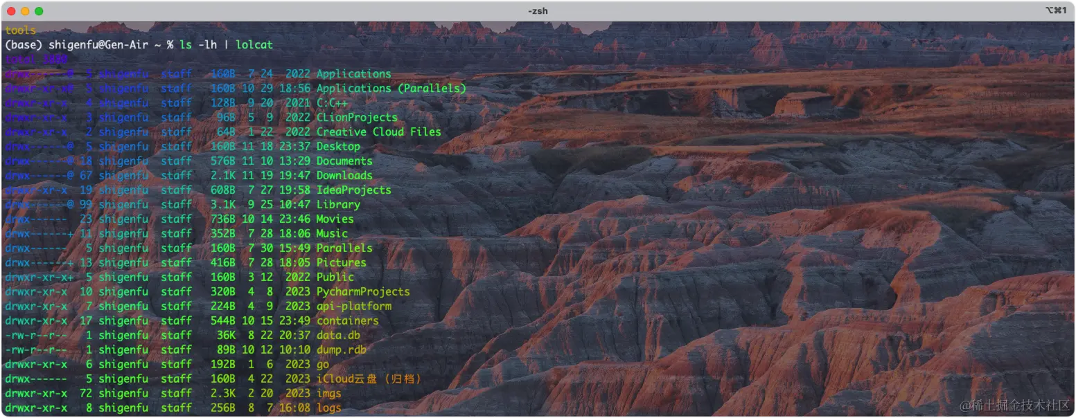This screenshot has width=1076, height=418.
Task: Click the 'Pictures' directory name
Action: (342, 263)
